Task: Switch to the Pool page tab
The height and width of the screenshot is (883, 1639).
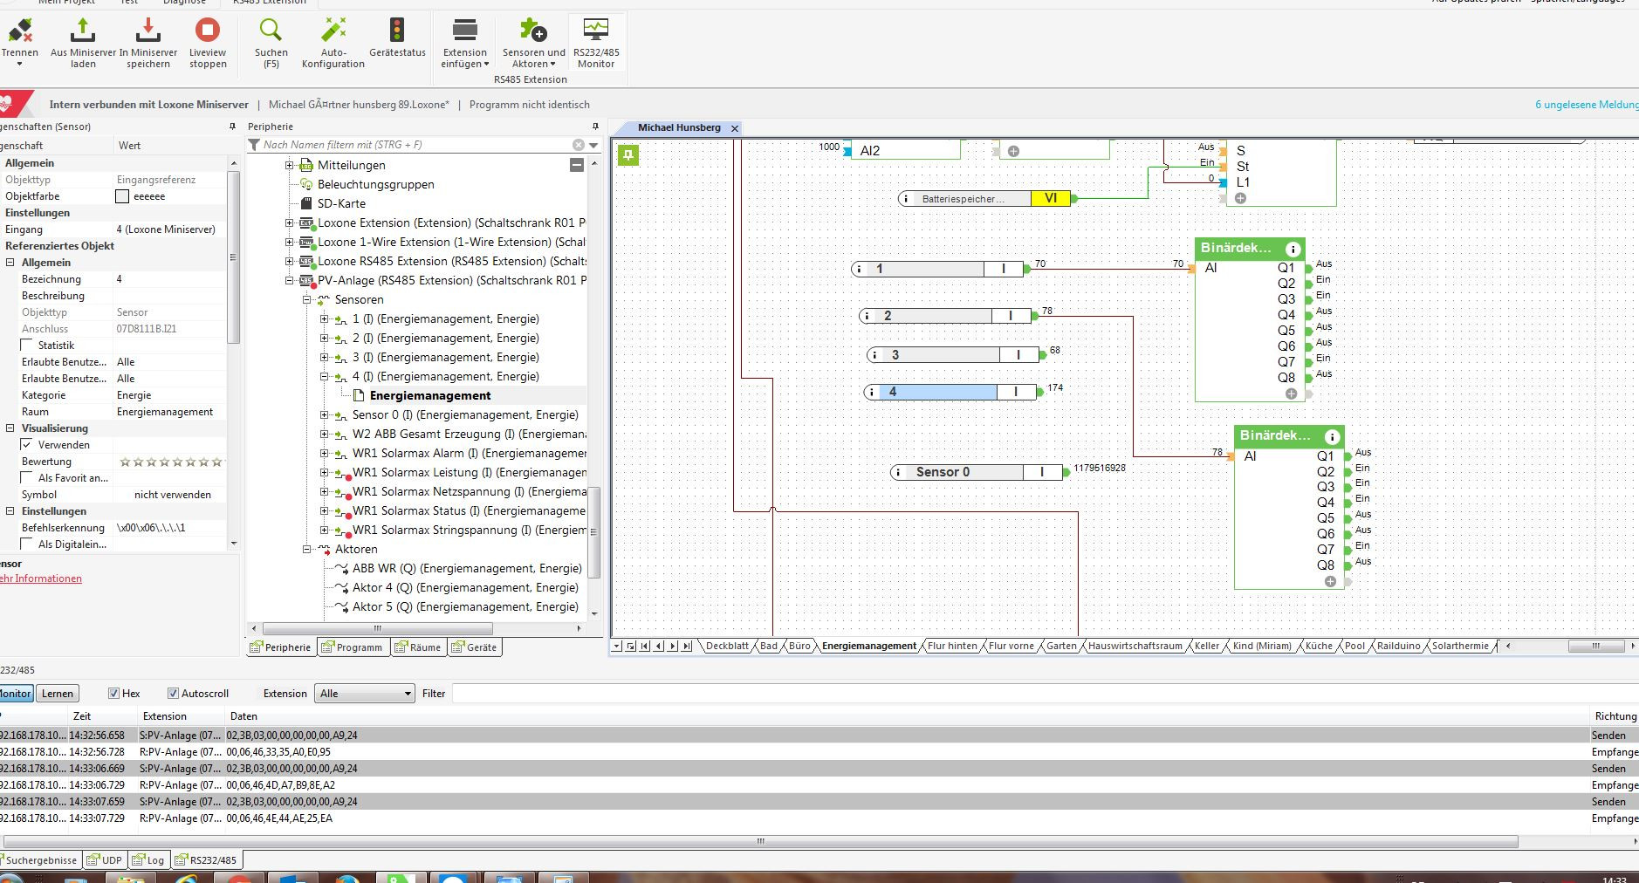Action: point(1354,647)
